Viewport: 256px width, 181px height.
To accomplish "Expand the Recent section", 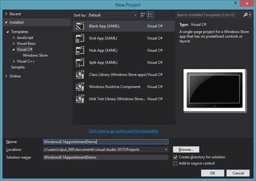I will (6, 14).
